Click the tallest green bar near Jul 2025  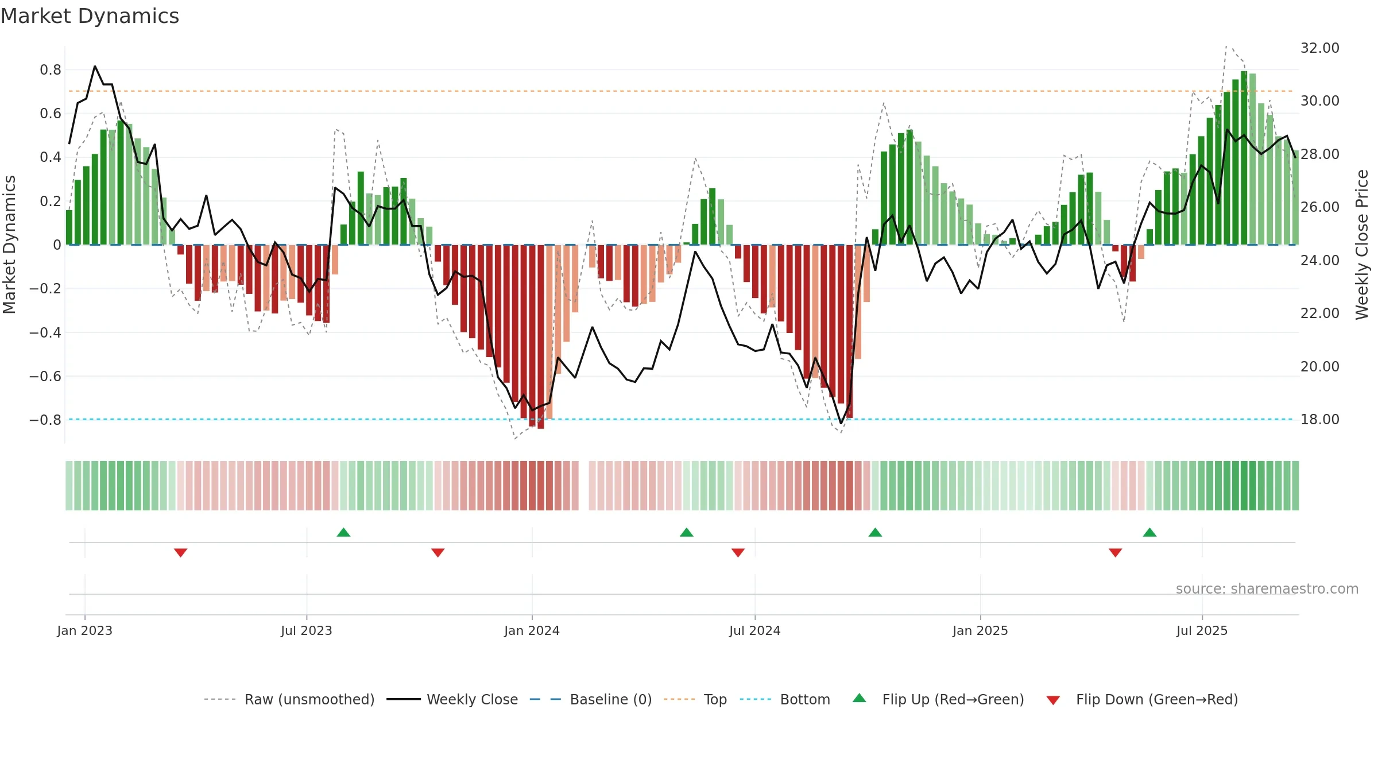[x=1244, y=158]
